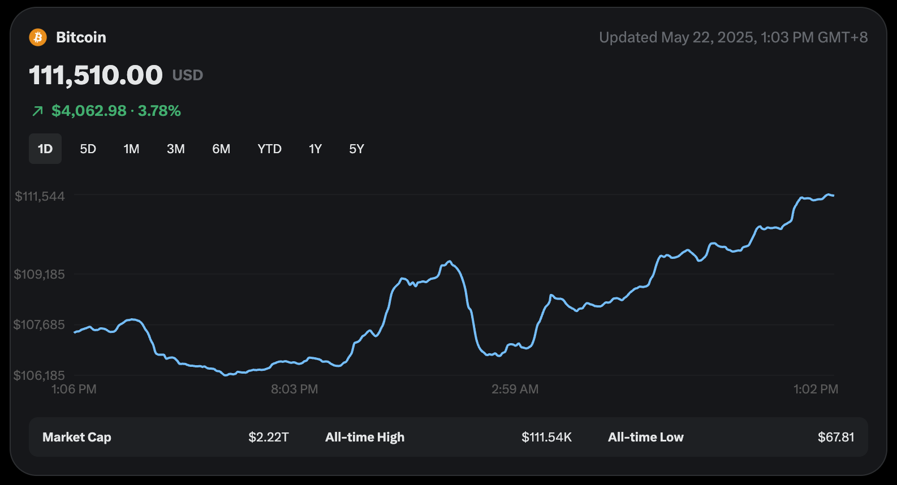Switch to the YTD range

[269, 149]
